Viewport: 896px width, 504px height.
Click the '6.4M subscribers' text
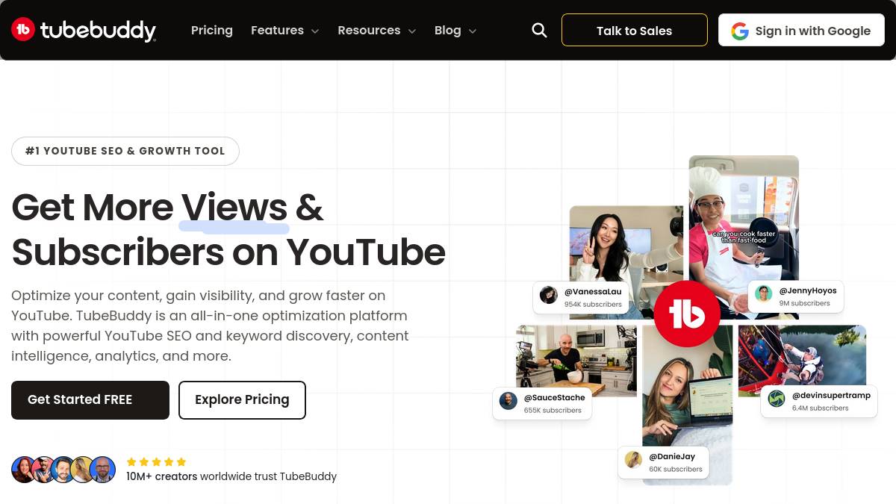pyautogui.click(x=820, y=408)
